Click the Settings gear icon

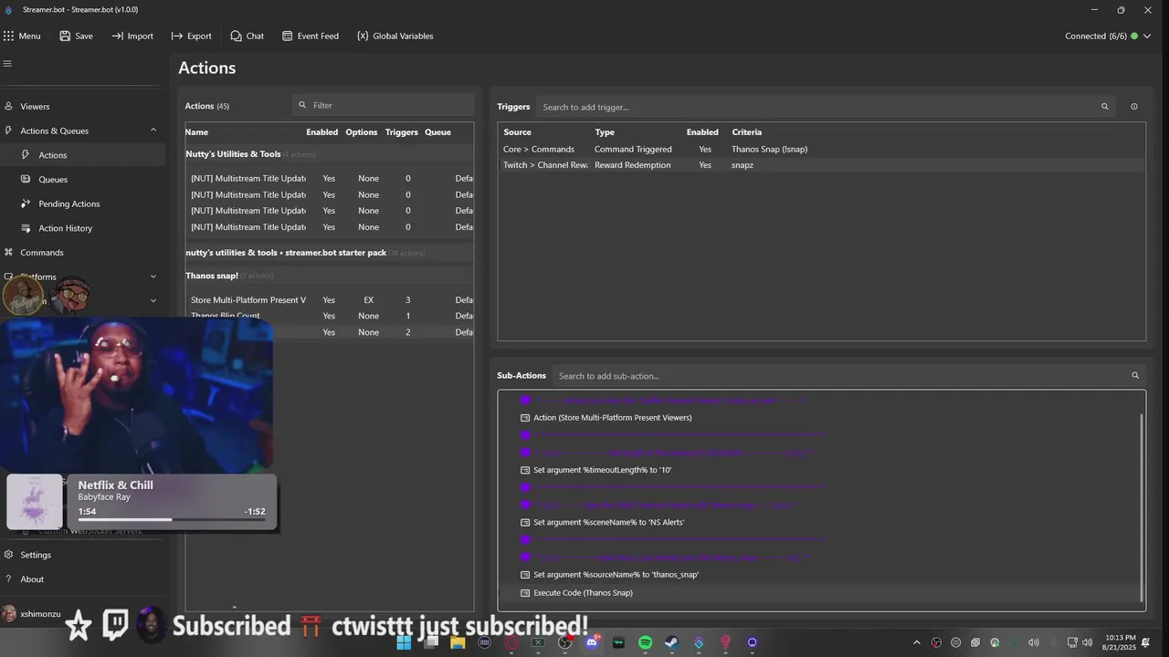pyautogui.click(x=8, y=555)
